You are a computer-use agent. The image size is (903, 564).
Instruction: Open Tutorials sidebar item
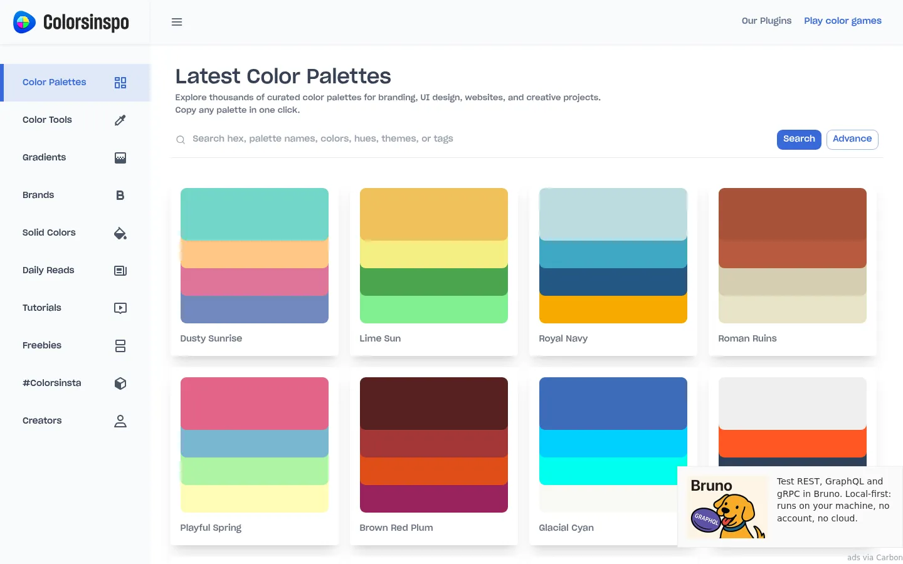pyautogui.click(x=75, y=308)
